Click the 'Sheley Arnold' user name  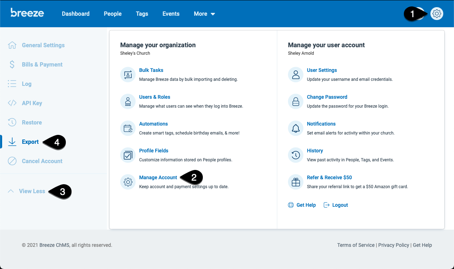tap(301, 53)
